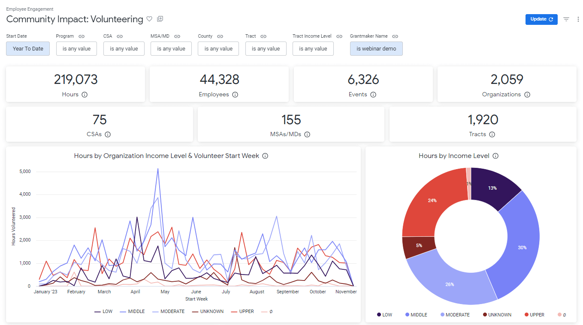Image resolution: width=583 pixels, height=325 pixels.
Task: Show info for the CSAs tile
Action: [x=108, y=134]
